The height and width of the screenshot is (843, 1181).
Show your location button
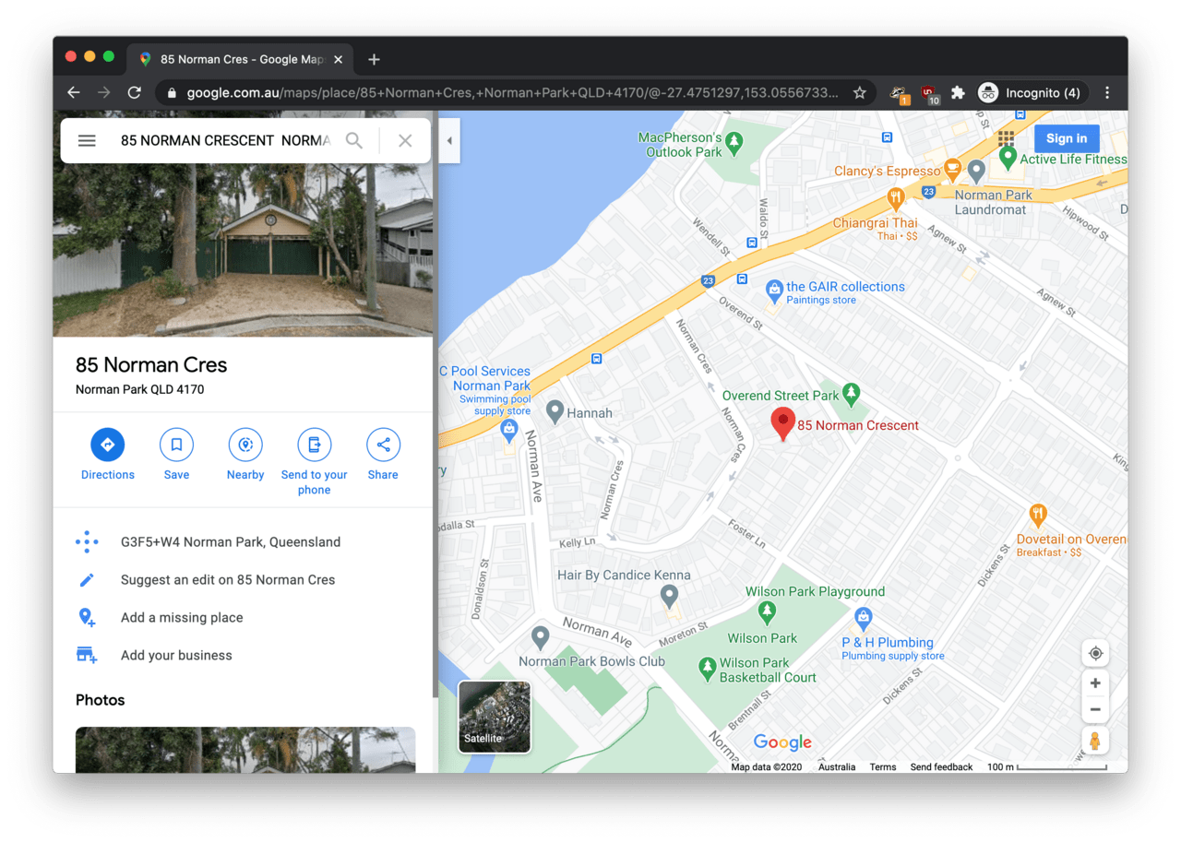pyautogui.click(x=1095, y=653)
